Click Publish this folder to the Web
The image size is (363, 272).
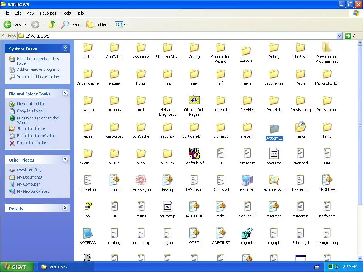tap(38, 120)
